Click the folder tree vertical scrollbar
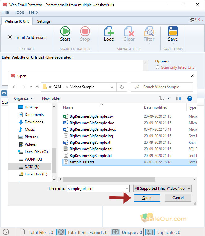Screen dimensions: 205x236 coord(54,161)
